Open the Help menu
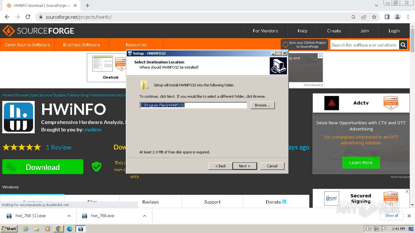 tap(302, 31)
